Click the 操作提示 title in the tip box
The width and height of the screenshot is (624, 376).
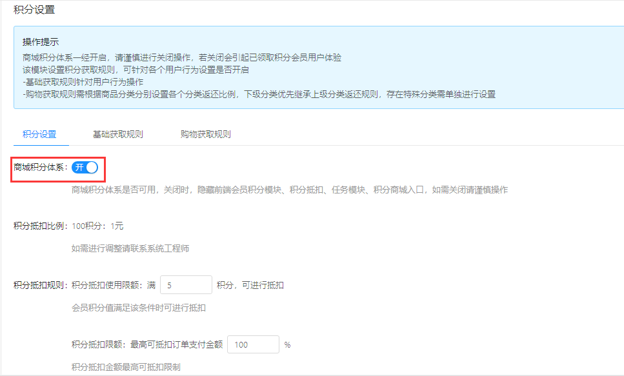pyautogui.click(x=41, y=42)
